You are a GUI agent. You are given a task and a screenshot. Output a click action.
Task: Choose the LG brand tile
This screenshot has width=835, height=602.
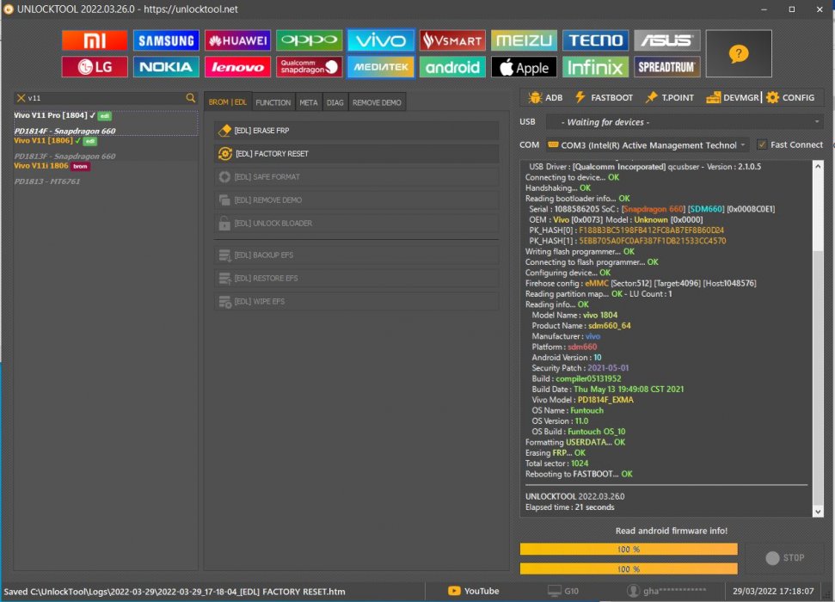95,67
